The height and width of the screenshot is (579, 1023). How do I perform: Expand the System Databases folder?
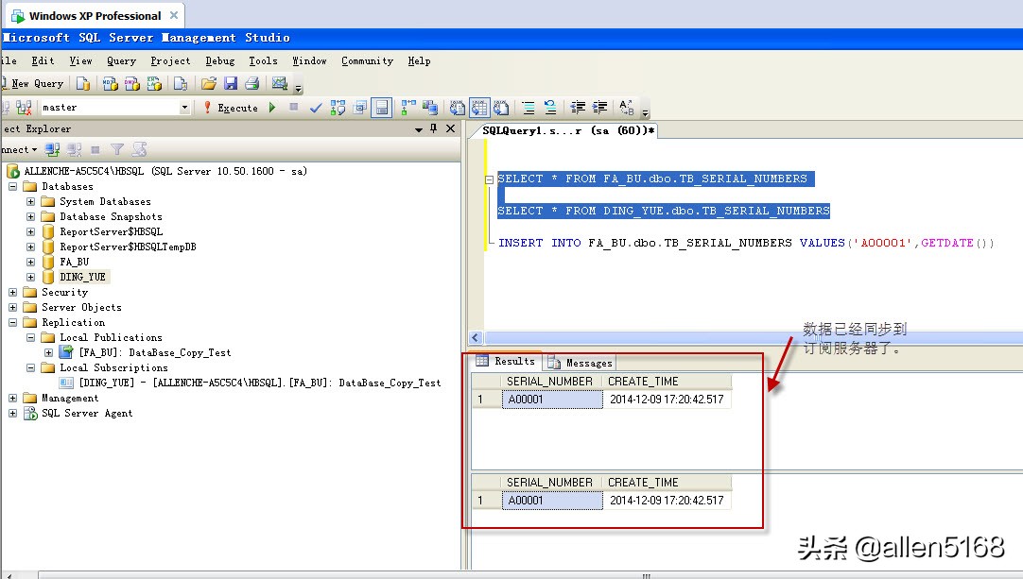(29, 201)
